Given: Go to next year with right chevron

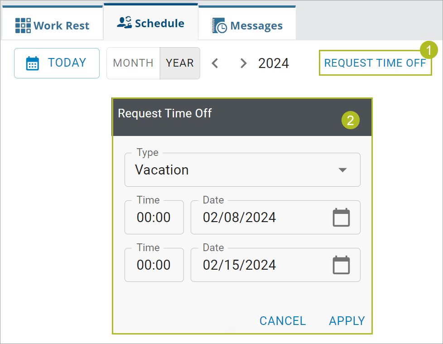Looking at the screenshot, I should tap(243, 63).
